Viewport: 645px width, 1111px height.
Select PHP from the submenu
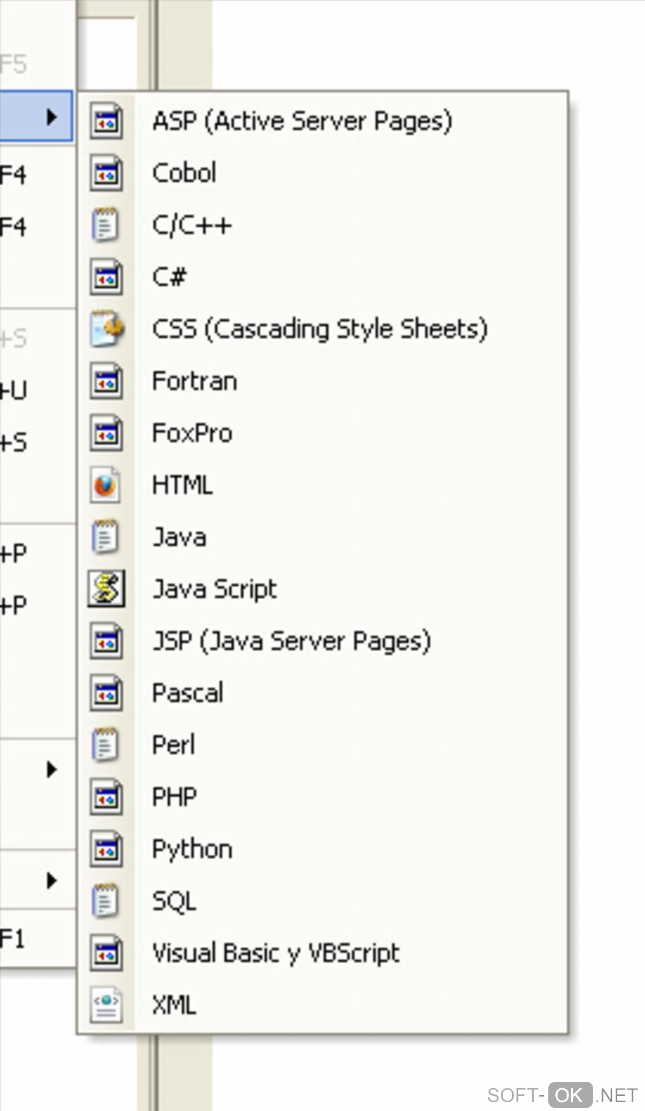[x=175, y=797]
